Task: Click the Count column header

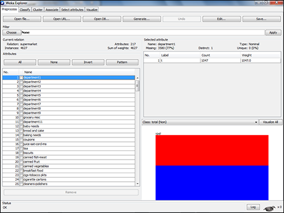Action: click(x=220, y=55)
